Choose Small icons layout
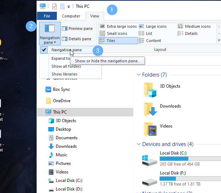 [113, 33]
